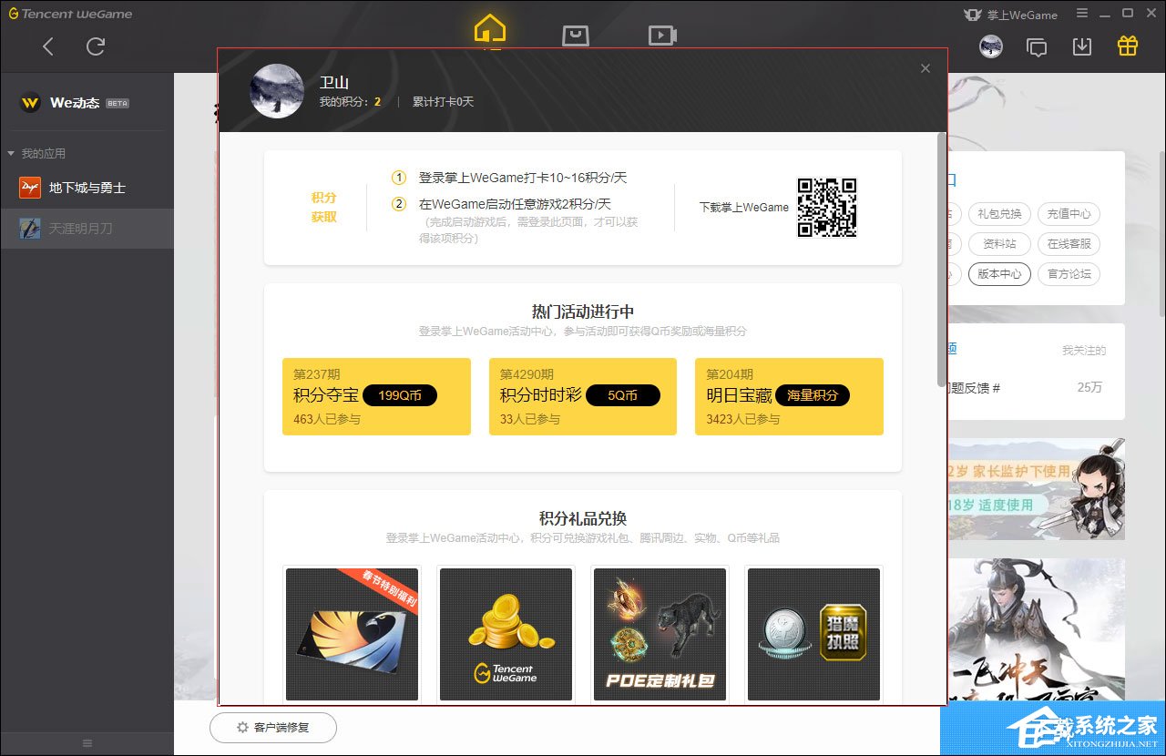
Task: Select the Home icon in the top navigation
Action: (x=488, y=29)
